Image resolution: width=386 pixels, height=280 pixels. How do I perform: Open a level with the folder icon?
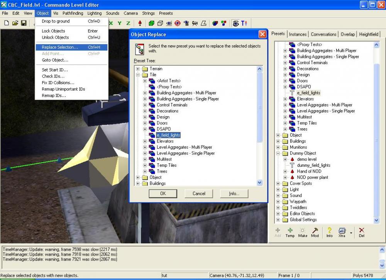pos(15,23)
